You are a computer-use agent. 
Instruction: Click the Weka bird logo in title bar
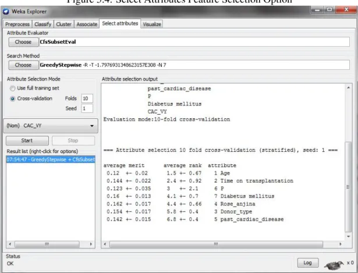coord(6,12)
